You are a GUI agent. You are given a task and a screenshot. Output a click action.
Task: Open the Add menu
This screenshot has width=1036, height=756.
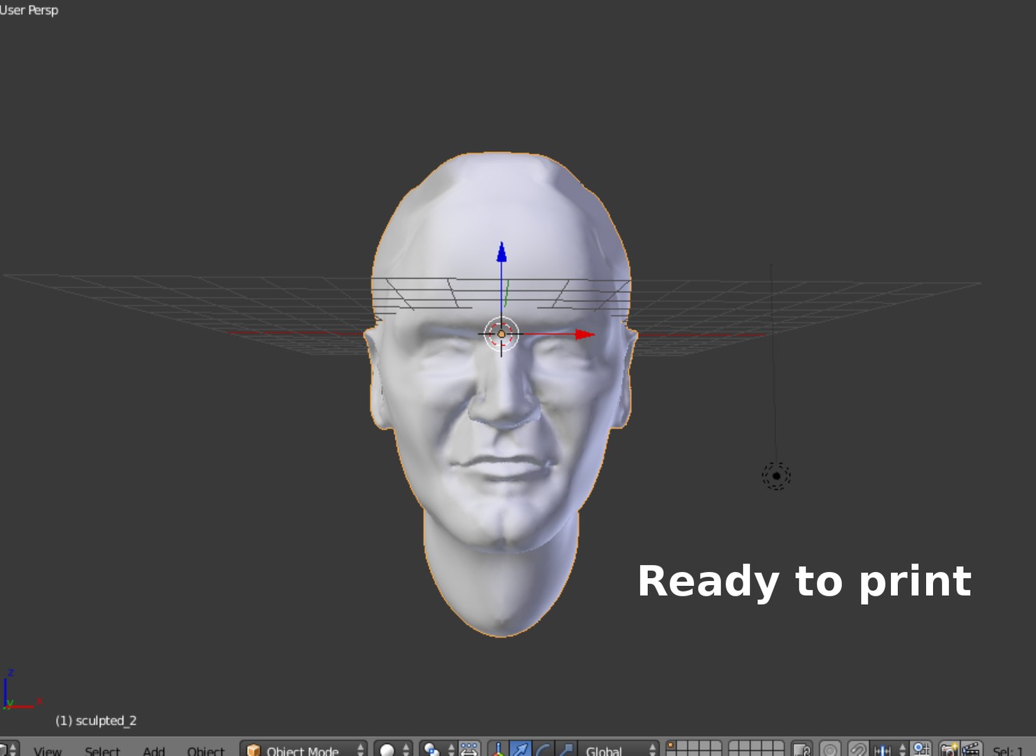point(153,750)
